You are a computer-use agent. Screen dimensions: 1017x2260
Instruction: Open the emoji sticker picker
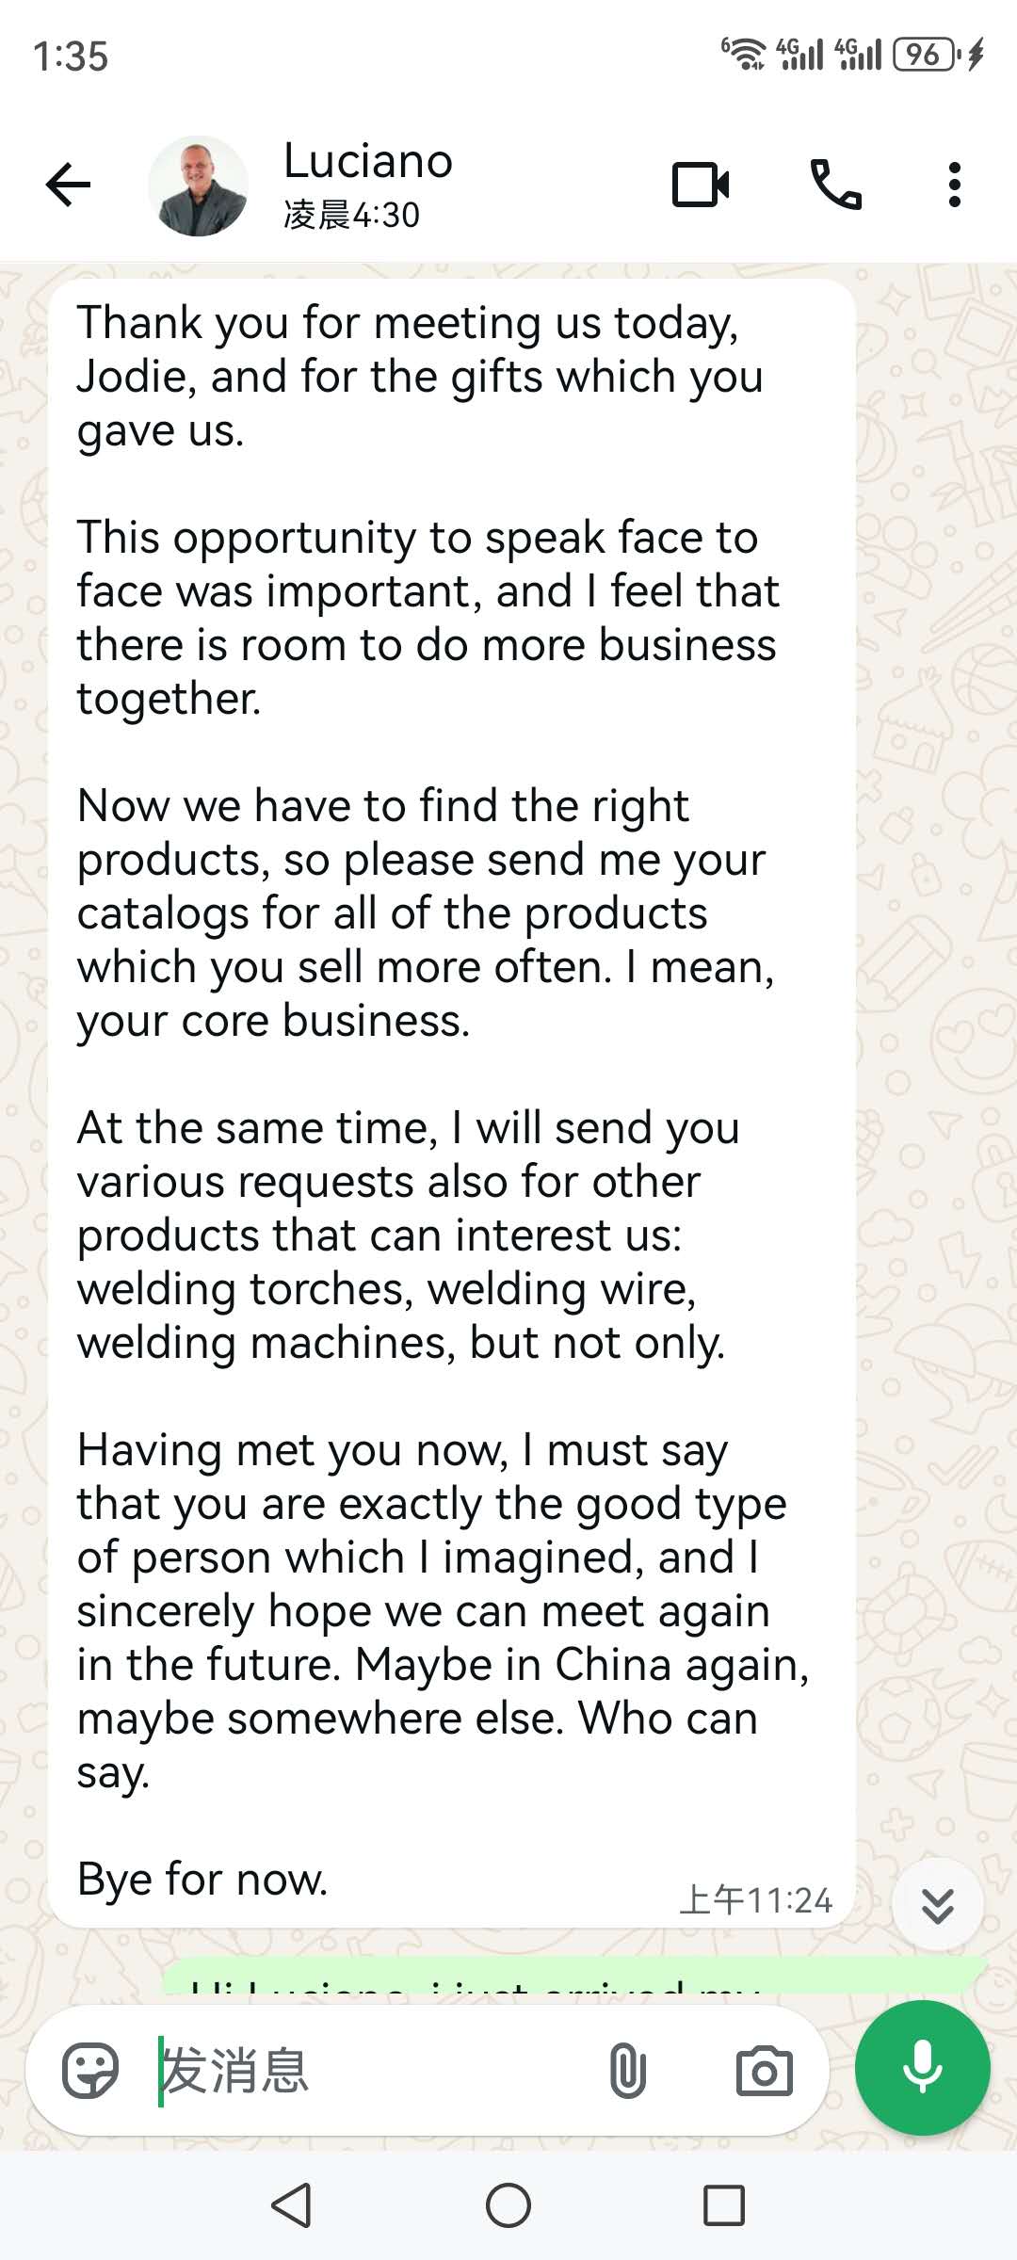tap(90, 2071)
